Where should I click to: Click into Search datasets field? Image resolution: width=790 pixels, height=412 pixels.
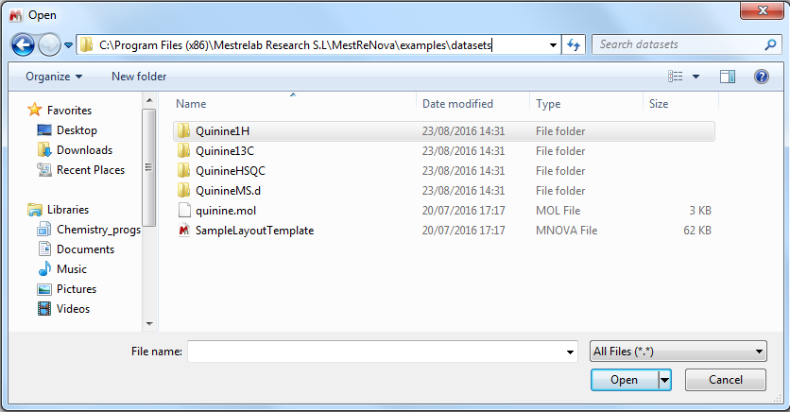pos(678,44)
